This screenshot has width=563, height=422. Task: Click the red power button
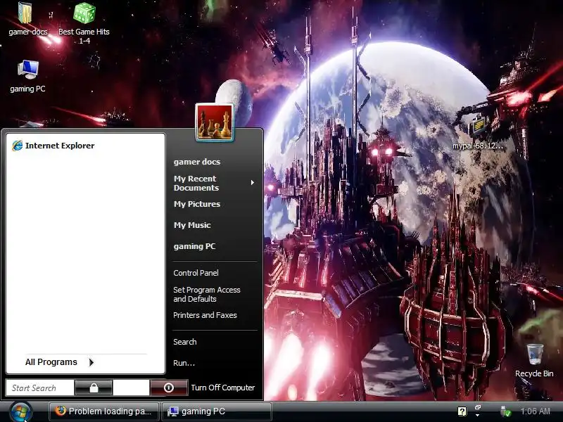click(169, 388)
